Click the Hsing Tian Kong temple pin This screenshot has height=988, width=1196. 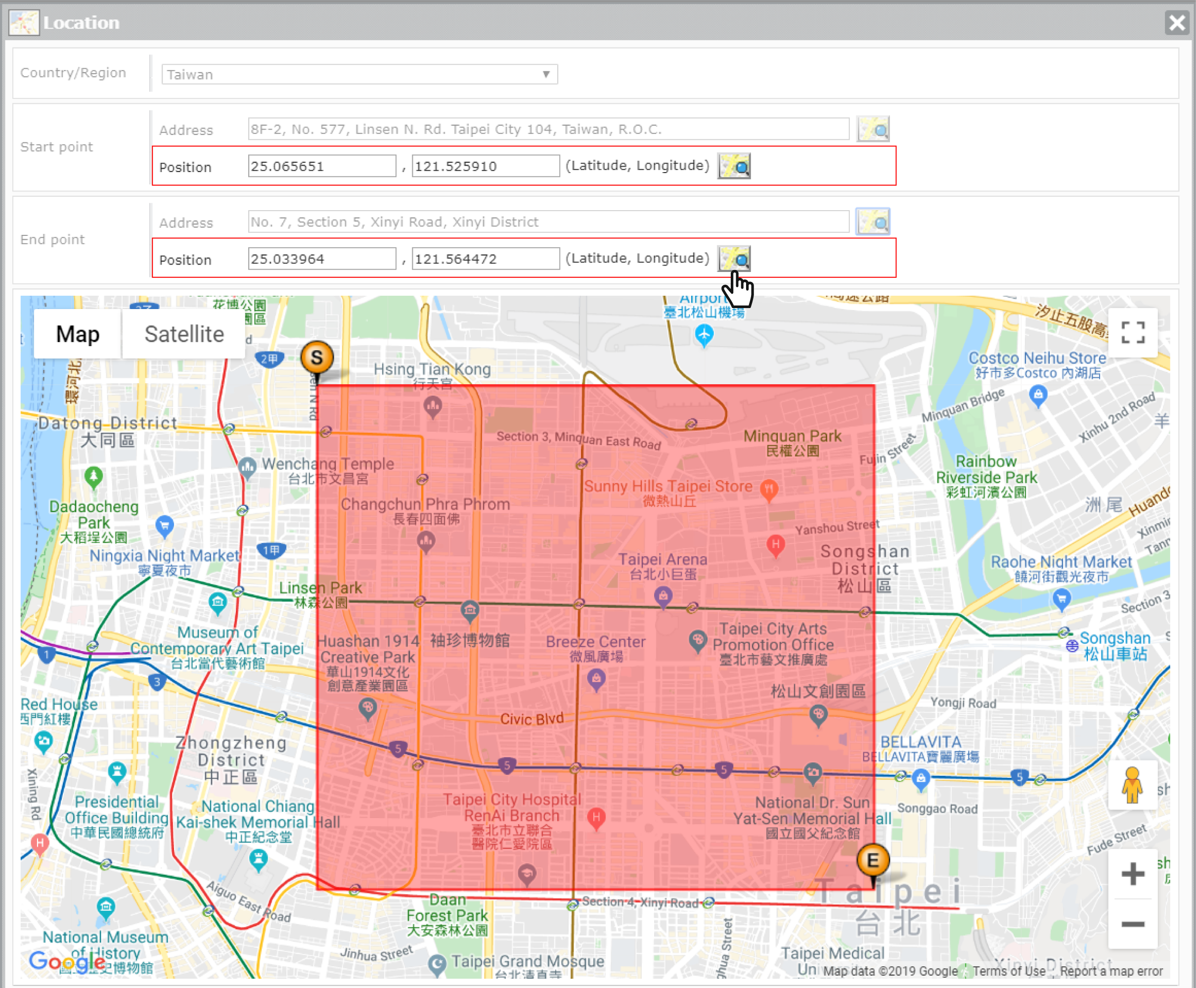[x=433, y=407]
